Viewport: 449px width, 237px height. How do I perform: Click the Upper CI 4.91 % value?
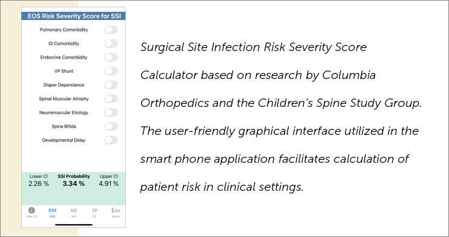click(109, 184)
